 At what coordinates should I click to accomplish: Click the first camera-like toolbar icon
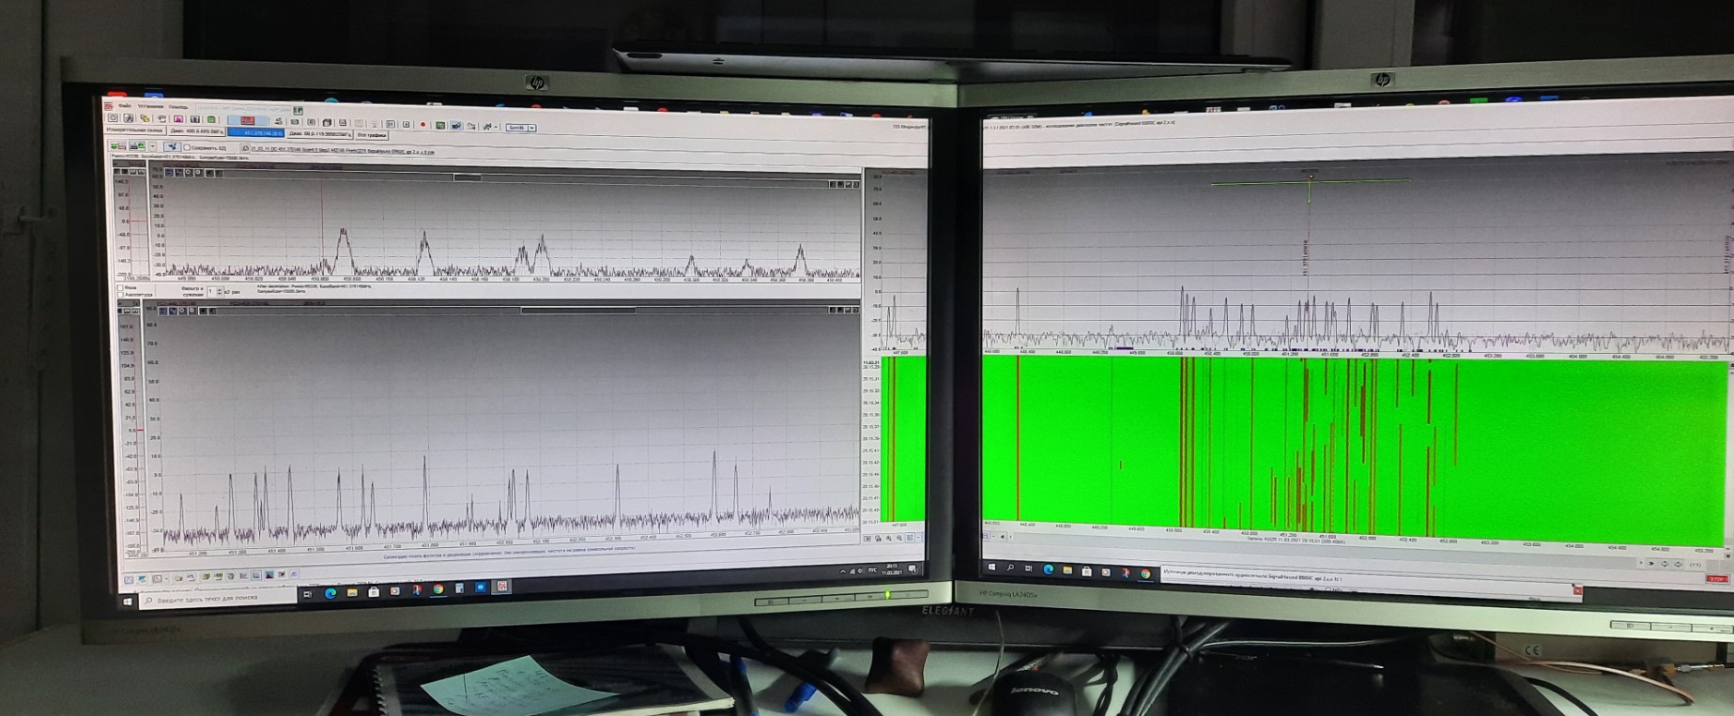pyautogui.click(x=113, y=117)
